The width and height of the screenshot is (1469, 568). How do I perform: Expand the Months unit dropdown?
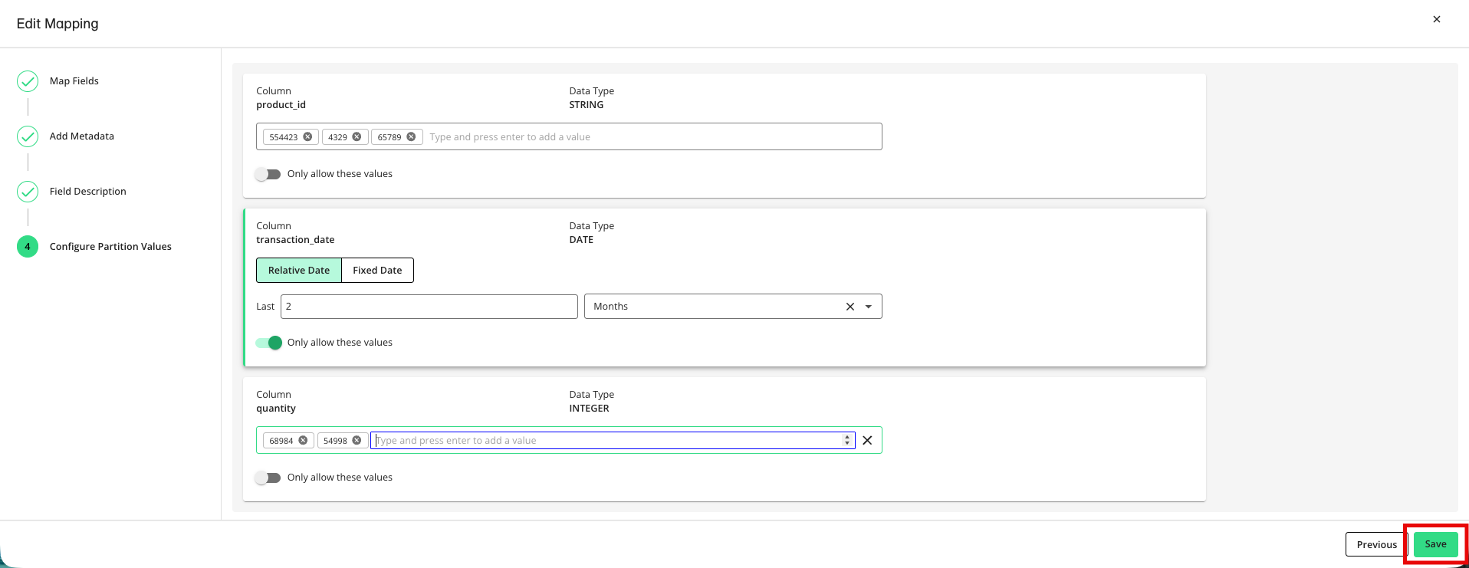(869, 307)
